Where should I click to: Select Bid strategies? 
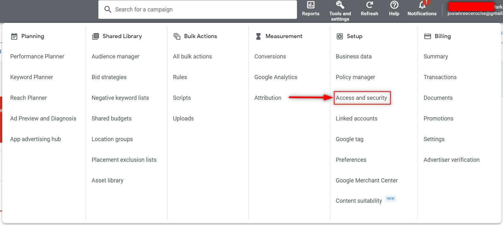(109, 77)
